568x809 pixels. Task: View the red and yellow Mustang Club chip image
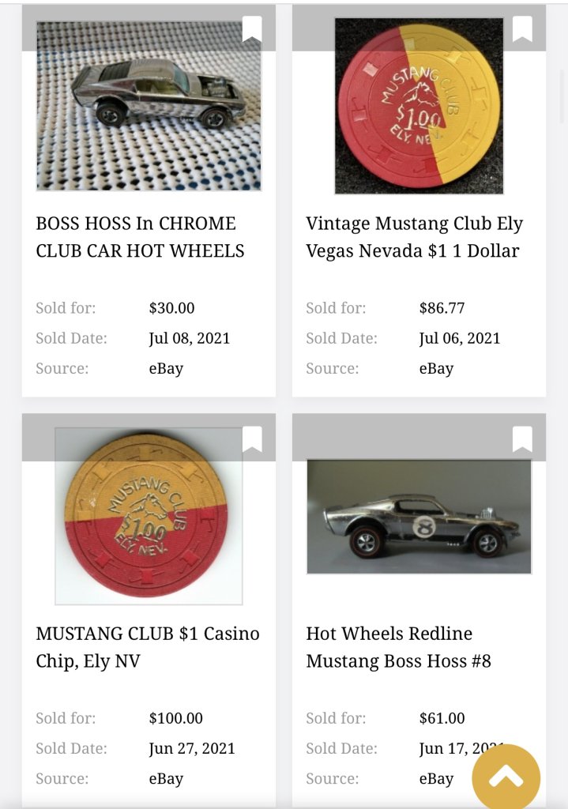click(419, 107)
